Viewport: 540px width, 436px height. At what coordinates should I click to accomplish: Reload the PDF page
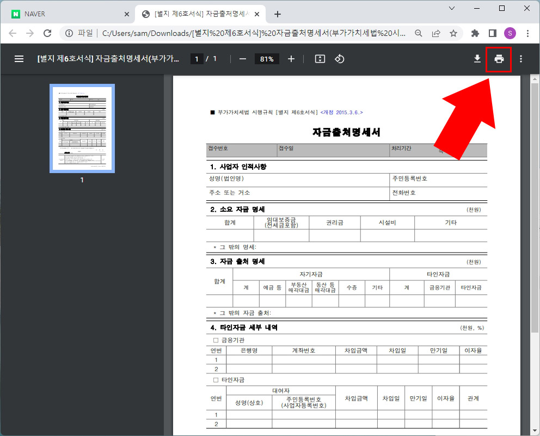tap(47, 33)
